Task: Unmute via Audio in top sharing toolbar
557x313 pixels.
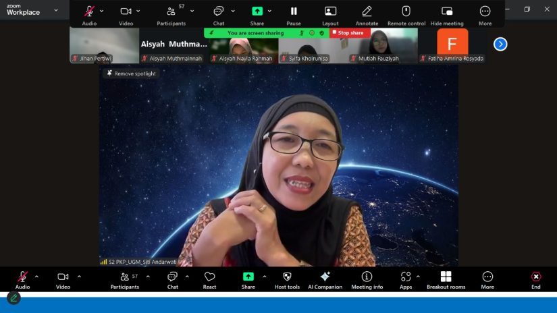Action: (x=89, y=16)
